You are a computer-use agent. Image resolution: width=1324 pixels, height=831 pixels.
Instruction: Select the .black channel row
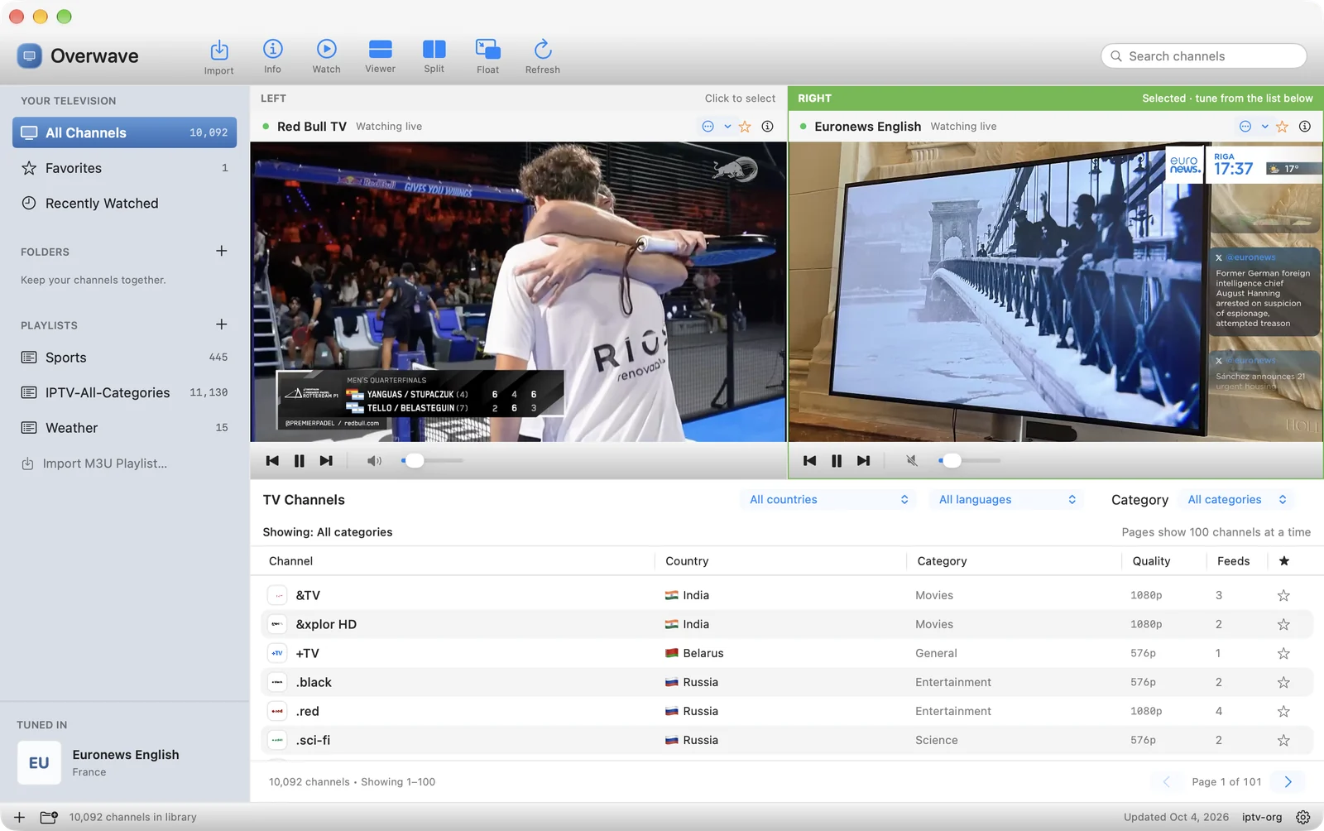click(x=787, y=682)
